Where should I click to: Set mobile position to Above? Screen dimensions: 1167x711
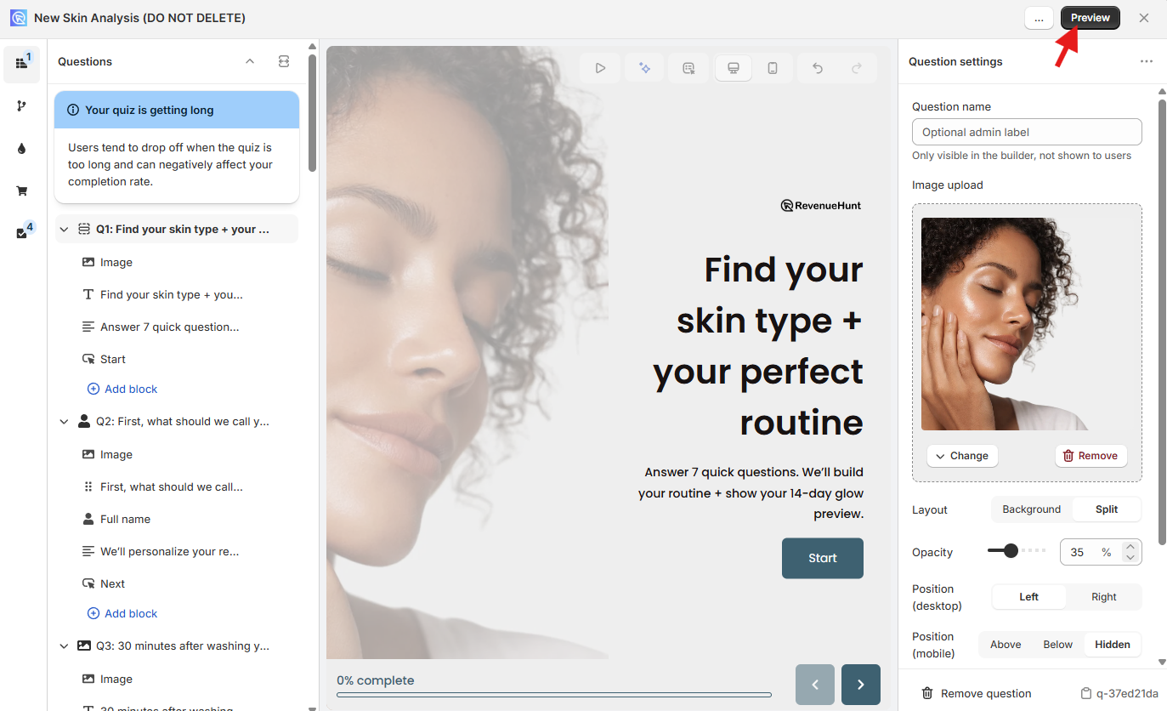1006,645
